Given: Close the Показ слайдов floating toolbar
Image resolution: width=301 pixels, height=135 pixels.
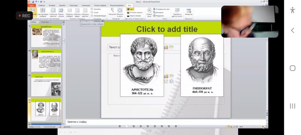Looking at the screenshot, I should coord(103,21).
